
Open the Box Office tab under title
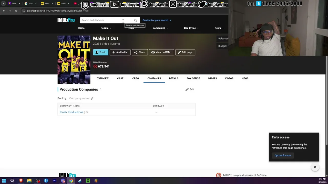pos(193,78)
